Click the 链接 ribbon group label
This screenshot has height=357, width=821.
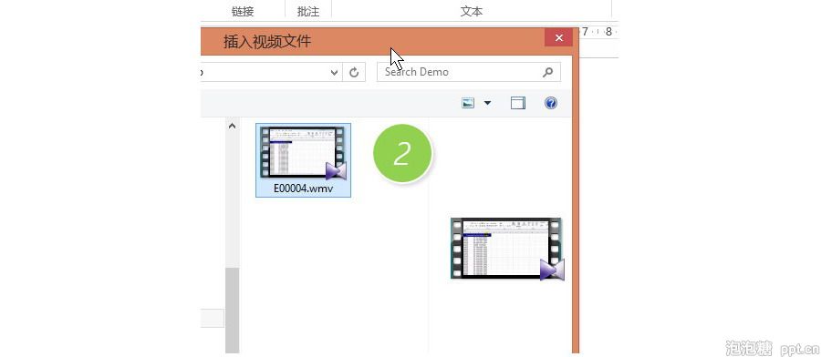click(x=243, y=12)
